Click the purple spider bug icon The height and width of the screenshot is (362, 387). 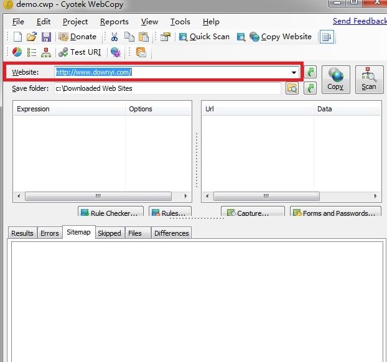pyautogui.click(x=116, y=52)
